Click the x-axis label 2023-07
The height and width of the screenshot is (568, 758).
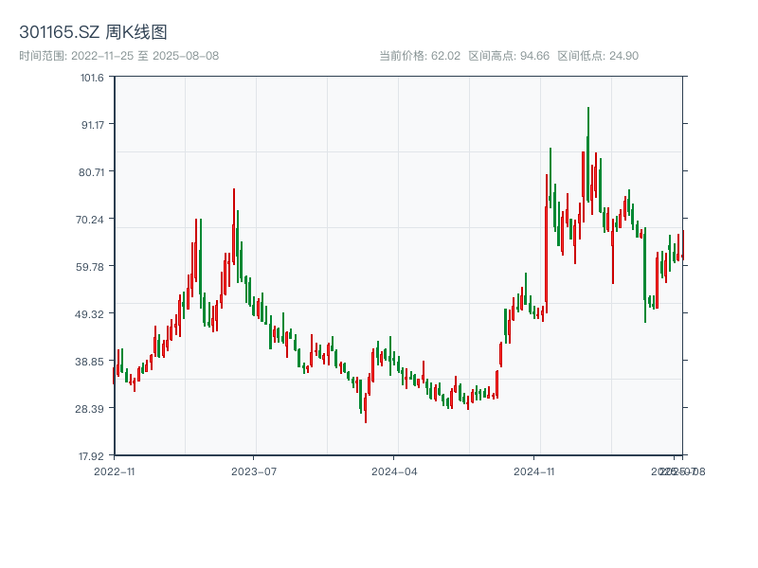click(x=254, y=471)
